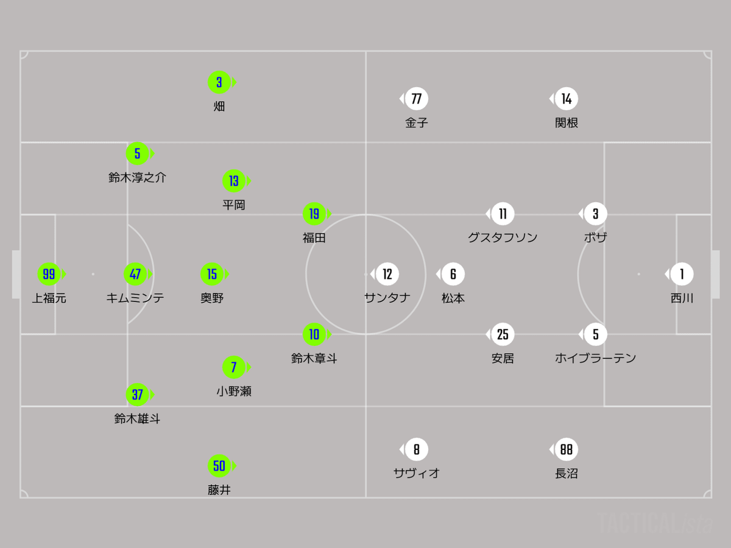The width and height of the screenshot is (731, 548).
Task: Click white goalkeeper marker 1 西川
Action: (x=682, y=274)
